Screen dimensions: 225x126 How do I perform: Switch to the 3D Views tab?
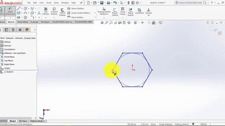[x=23, y=121]
